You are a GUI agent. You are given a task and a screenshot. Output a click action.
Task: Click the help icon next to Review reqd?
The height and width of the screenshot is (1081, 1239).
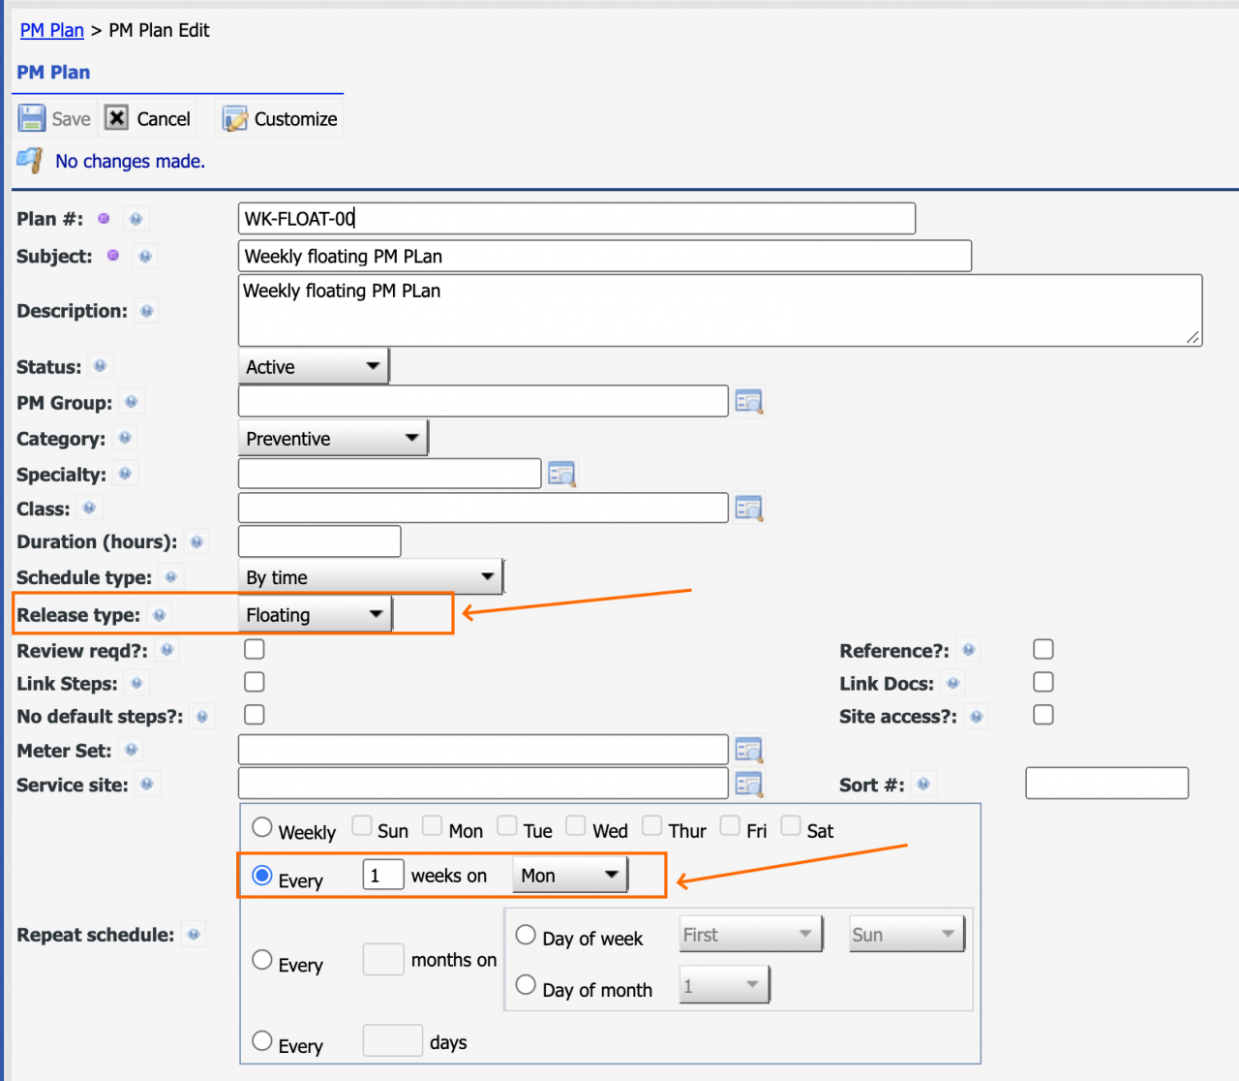[x=167, y=650]
